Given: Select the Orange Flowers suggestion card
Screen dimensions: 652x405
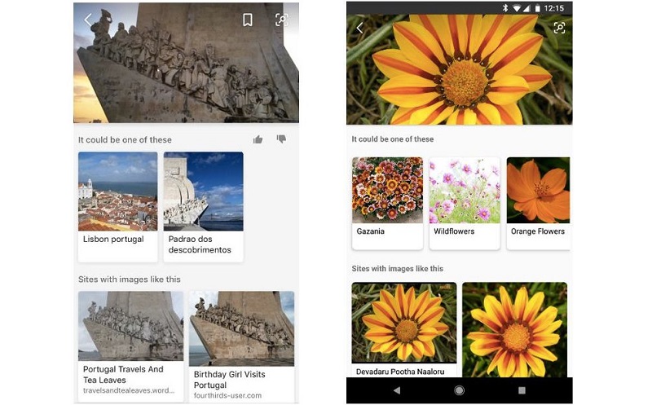Looking at the screenshot, I should click(538, 201).
